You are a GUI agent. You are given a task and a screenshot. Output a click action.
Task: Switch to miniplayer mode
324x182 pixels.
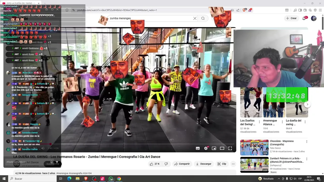click(214, 148)
